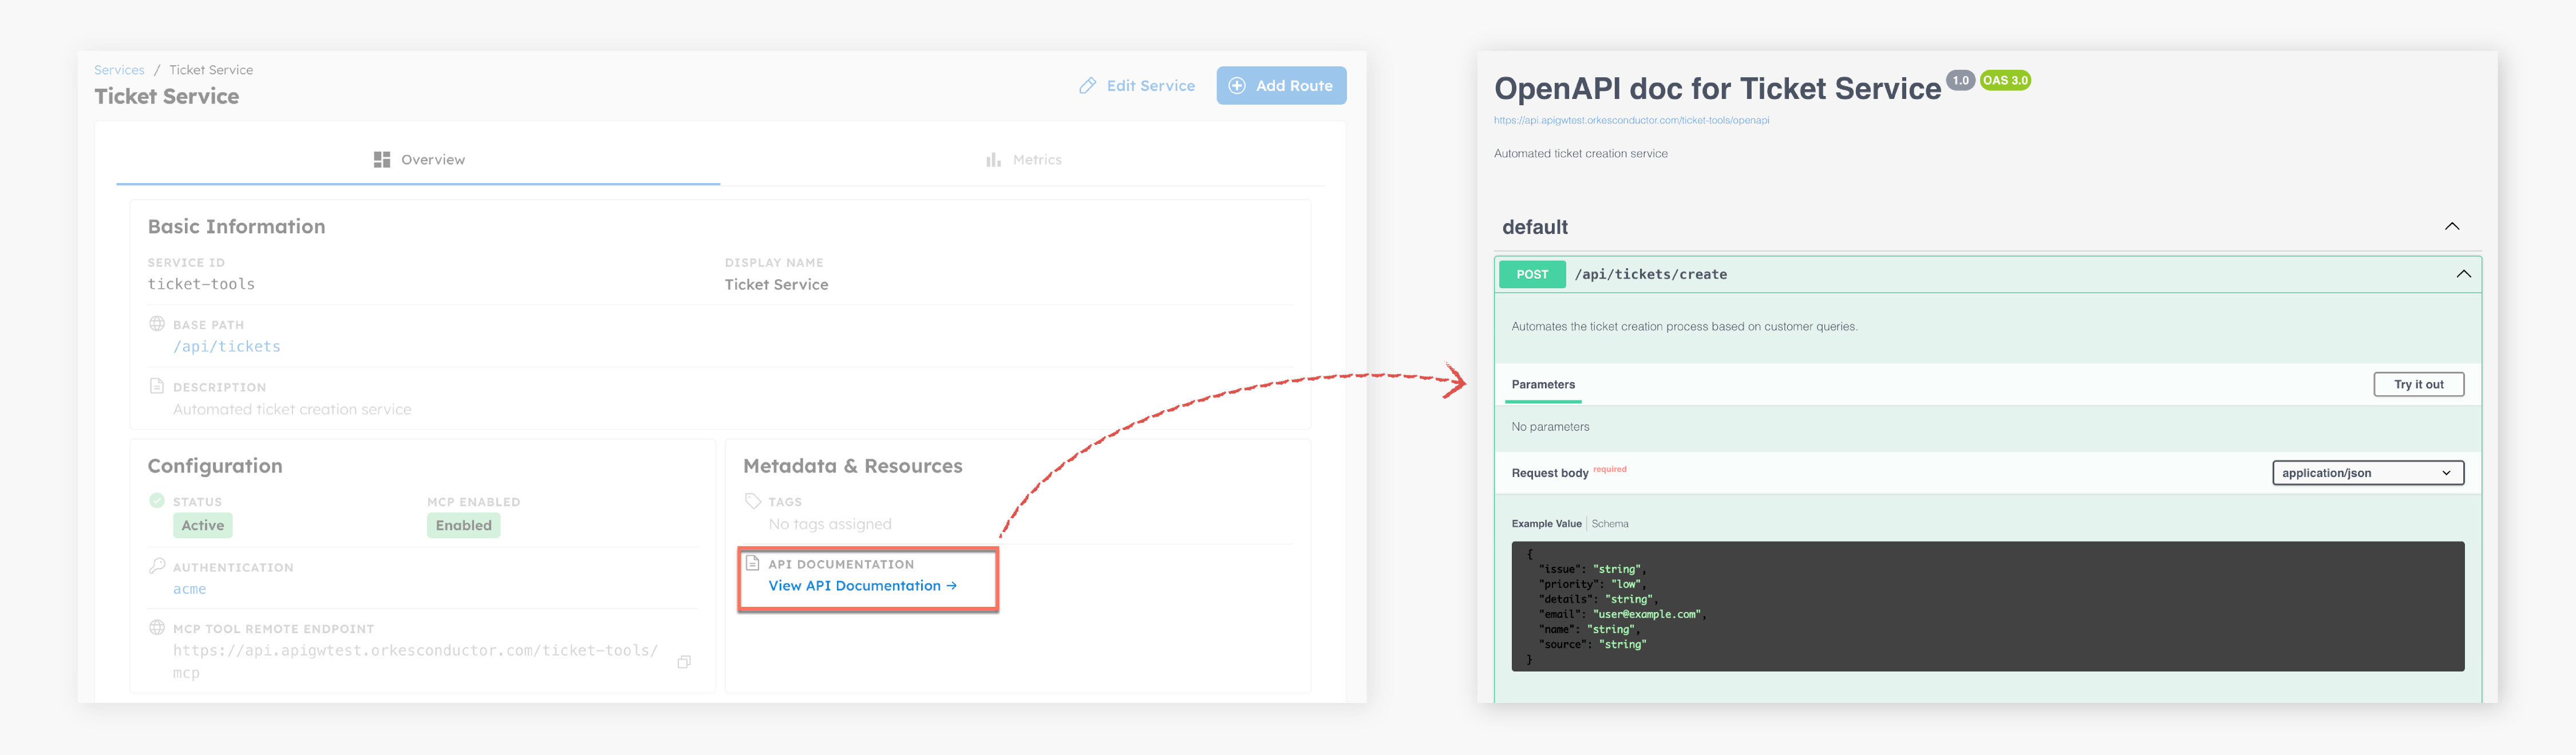Click the plus icon on Add Route
2576x755 pixels.
point(1236,86)
